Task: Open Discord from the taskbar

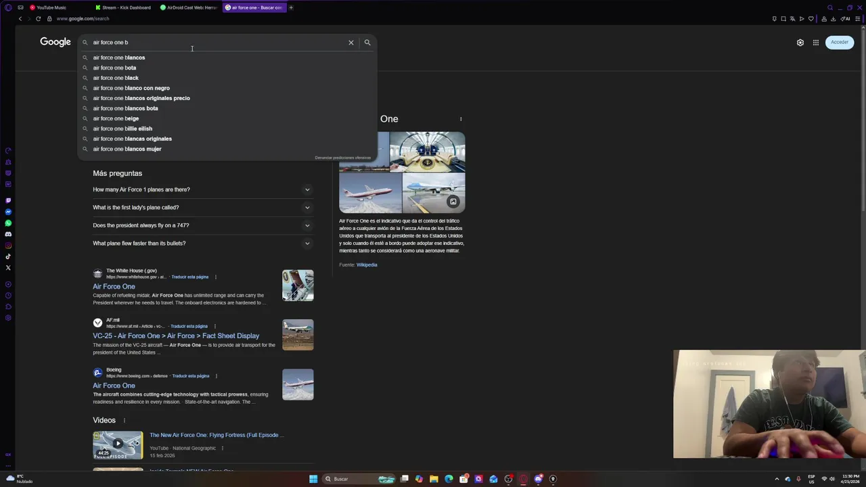Action: click(538, 479)
